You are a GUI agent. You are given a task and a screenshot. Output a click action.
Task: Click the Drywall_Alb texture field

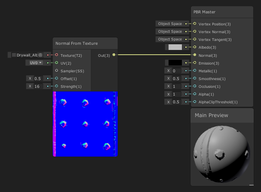point(27,55)
